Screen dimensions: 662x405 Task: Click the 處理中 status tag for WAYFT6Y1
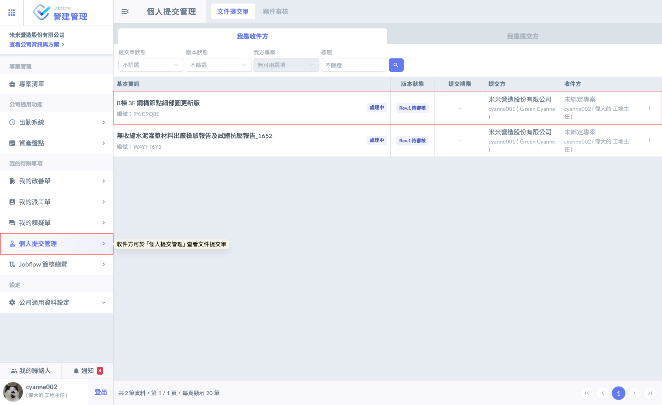click(x=377, y=140)
